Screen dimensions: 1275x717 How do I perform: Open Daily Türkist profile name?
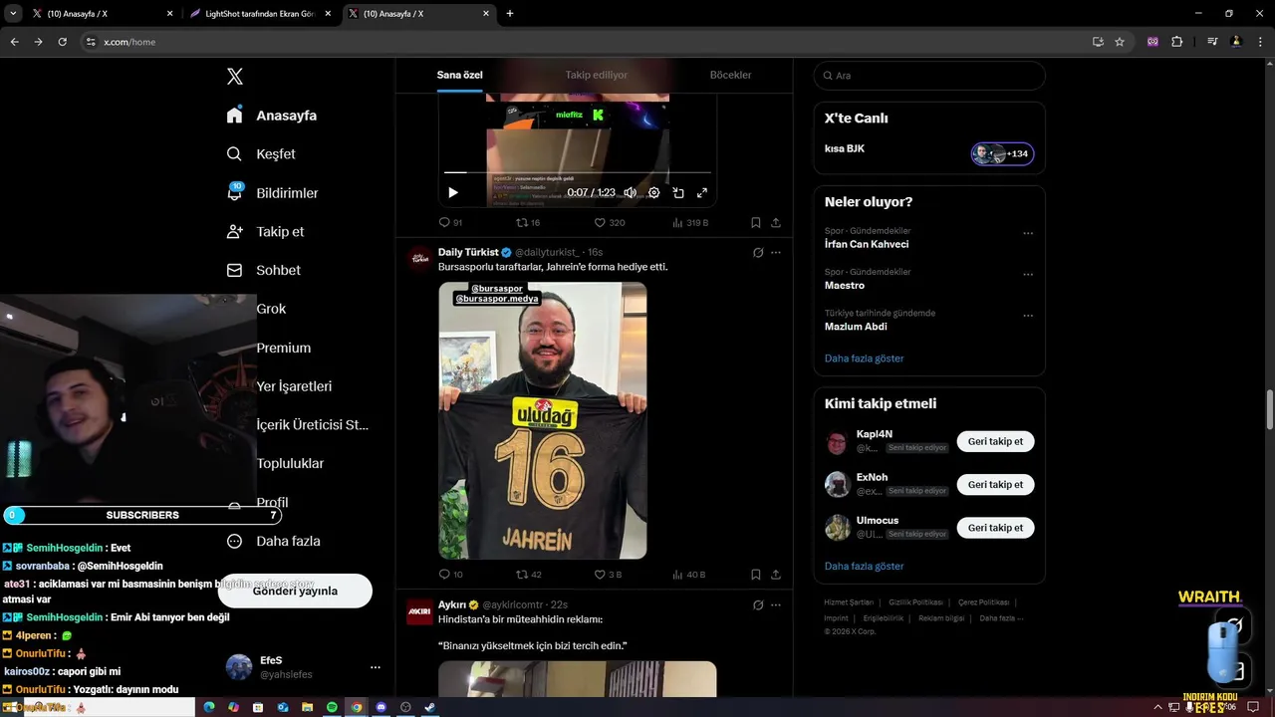click(x=468, y=252)
